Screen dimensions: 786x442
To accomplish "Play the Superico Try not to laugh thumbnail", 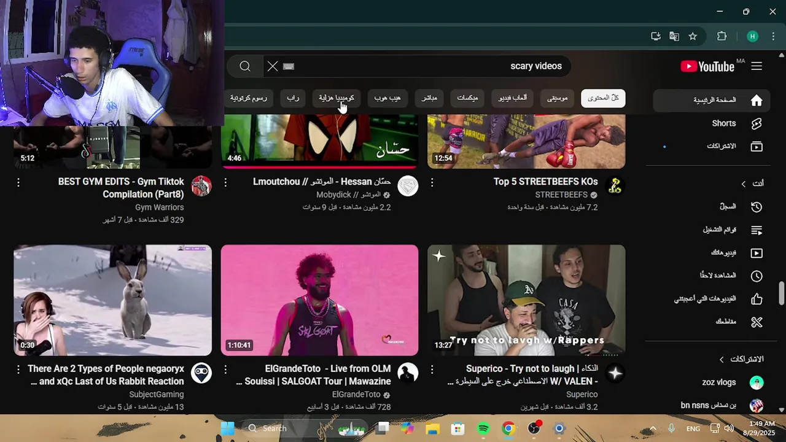I will [526, 300].
